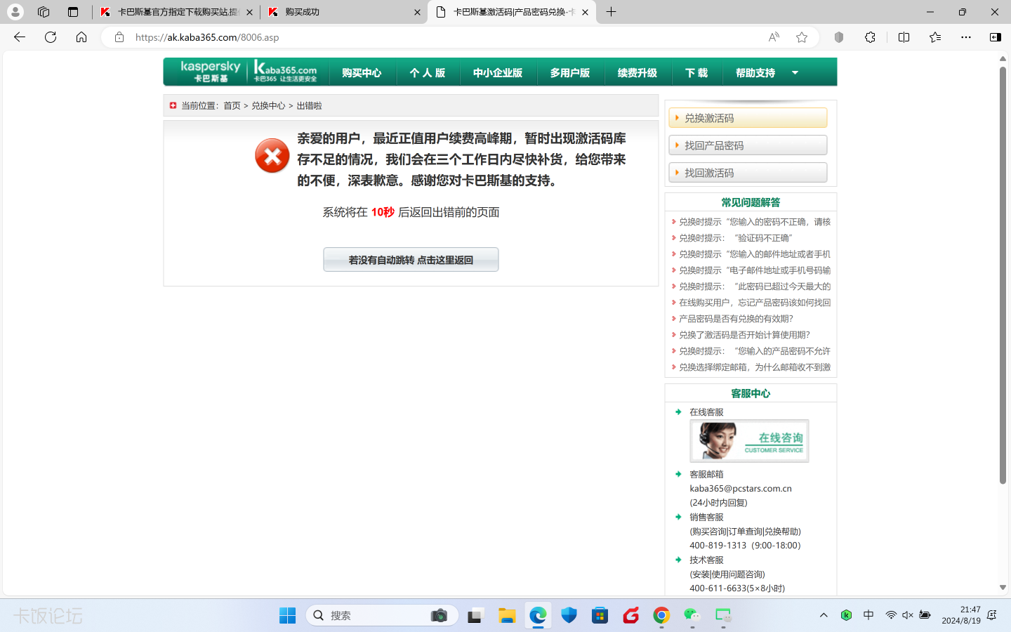Open the Edge profile avatar
The height and width of the screenshot is (632, 1011).
click(15, 12)
